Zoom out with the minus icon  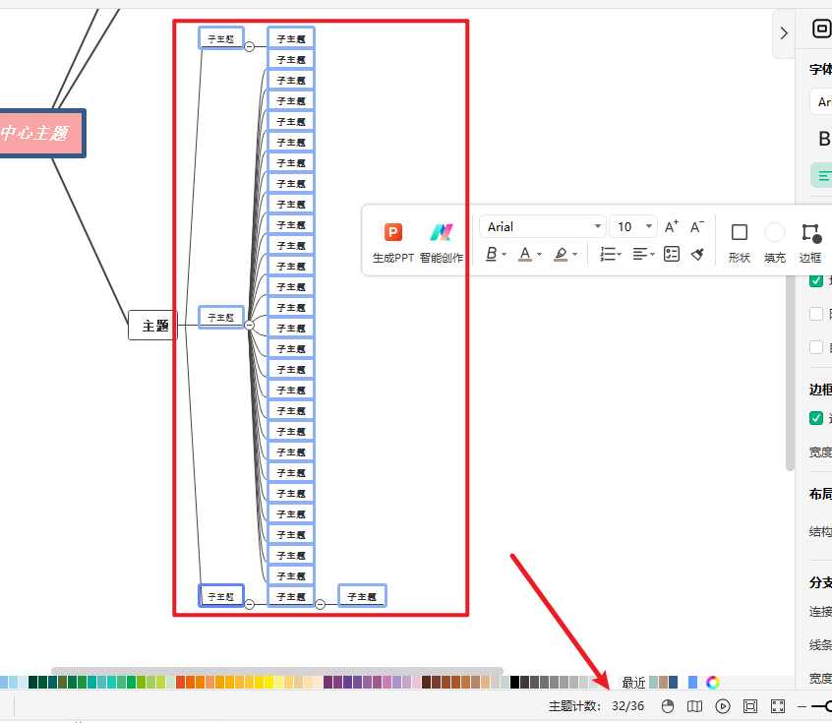(x=802, y=706)
